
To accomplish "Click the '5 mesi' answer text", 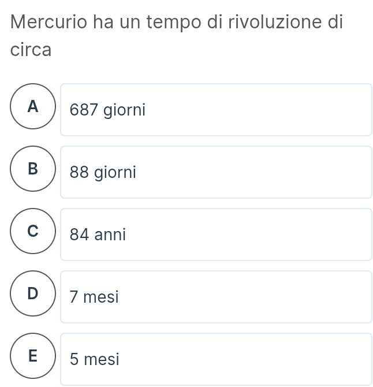I will 94,359.
